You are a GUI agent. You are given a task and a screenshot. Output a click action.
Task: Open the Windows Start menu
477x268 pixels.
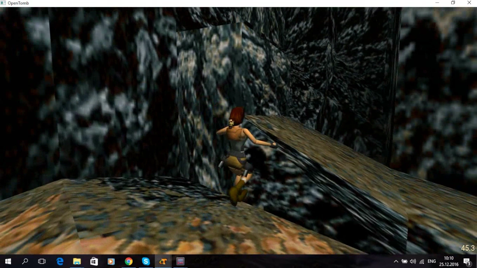(8, 262)
